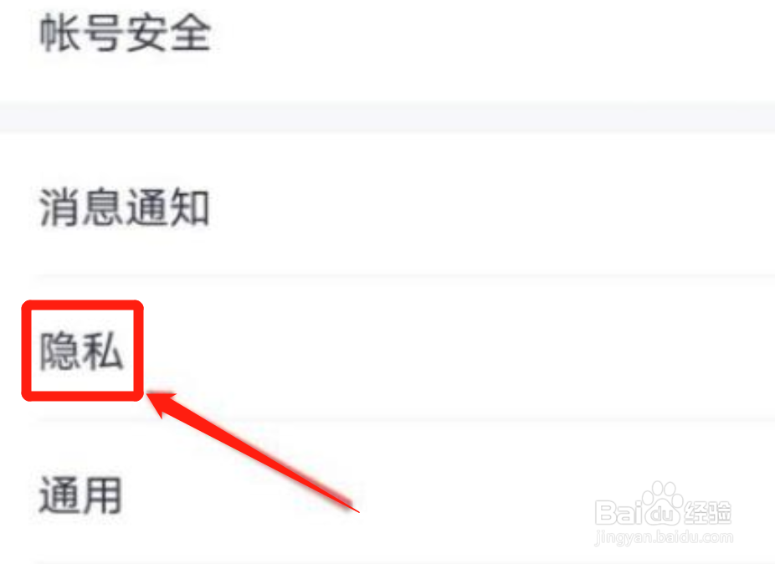The height and width of the screenshot is (564, 775).
Task: Click the 'Bai' letters in the watermark
Action: click(618, 512)
